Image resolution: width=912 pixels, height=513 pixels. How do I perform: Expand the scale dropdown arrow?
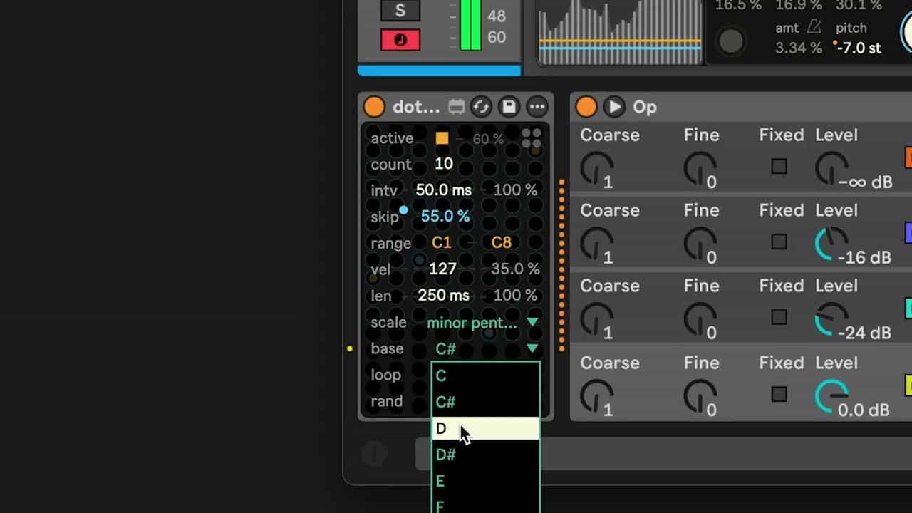pos(532,323)
